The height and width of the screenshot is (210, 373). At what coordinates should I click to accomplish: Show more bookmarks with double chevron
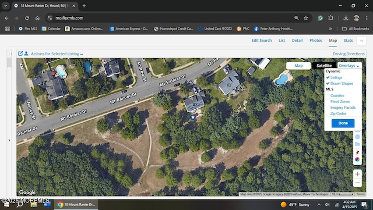[330, 29]
